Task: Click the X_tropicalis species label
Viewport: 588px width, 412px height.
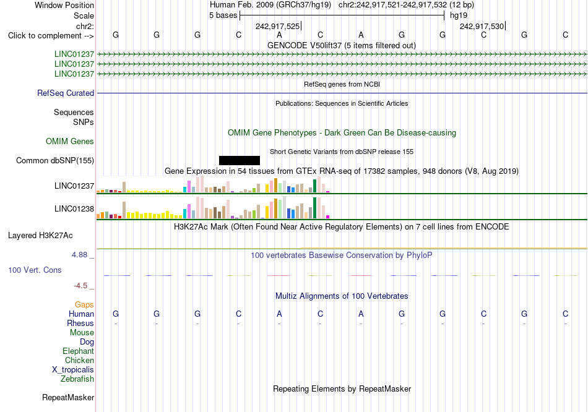Action: [x=73, y=370]
